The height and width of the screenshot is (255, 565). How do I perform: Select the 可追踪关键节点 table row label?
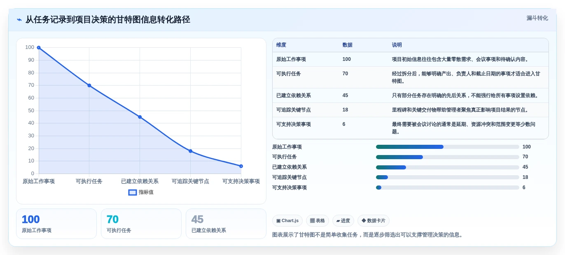coord(294,110)
